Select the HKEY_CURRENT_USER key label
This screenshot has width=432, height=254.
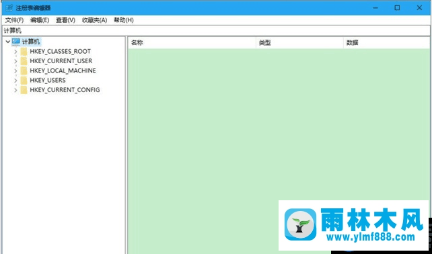click(61, 61)
